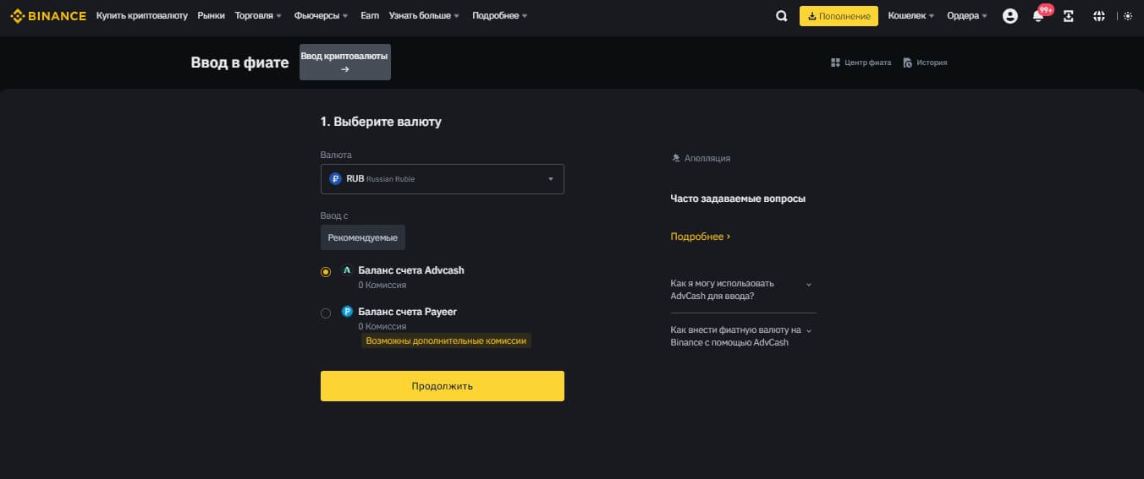The width and height of the screenshot is (1144, 479).
Task: Open the user profile icon
Action: coord(1009,16)
